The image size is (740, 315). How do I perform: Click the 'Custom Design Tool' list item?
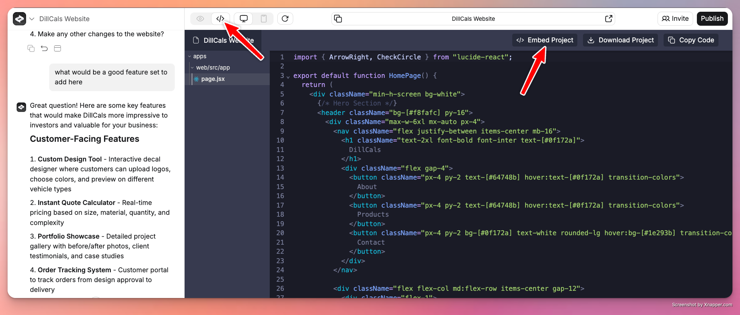click(100, 174)
